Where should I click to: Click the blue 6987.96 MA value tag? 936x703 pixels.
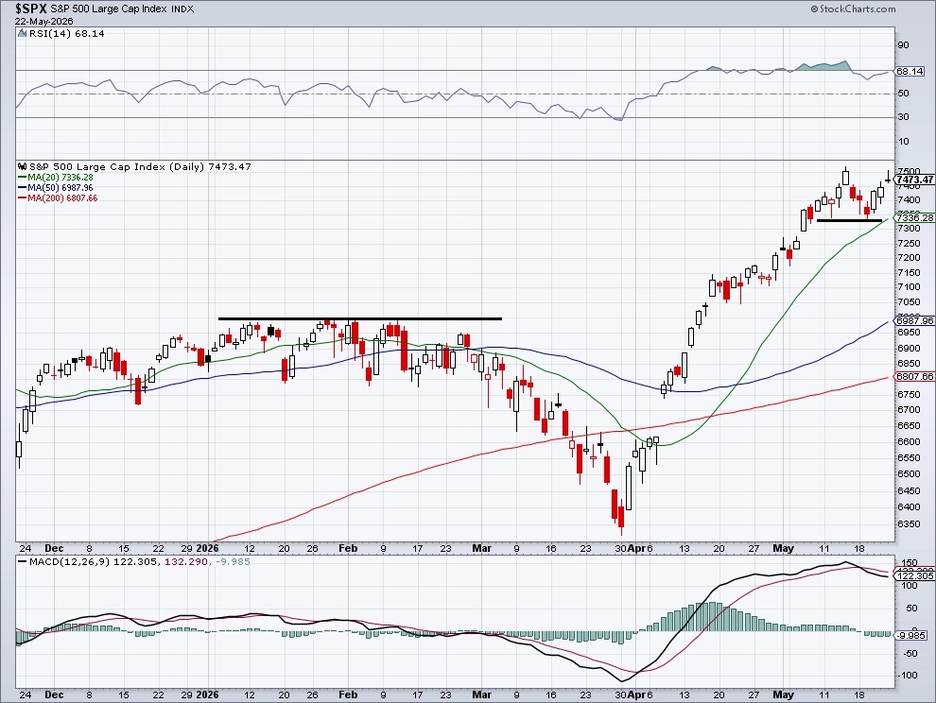pos(914,320)
